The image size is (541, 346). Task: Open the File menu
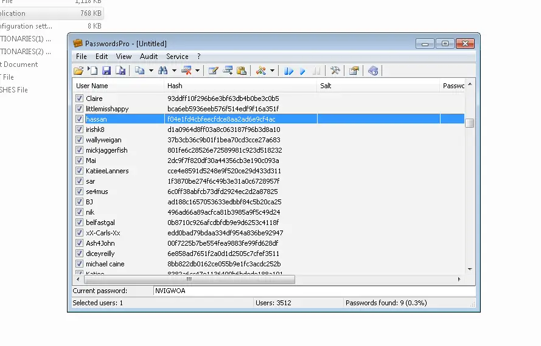click(82, 57)
